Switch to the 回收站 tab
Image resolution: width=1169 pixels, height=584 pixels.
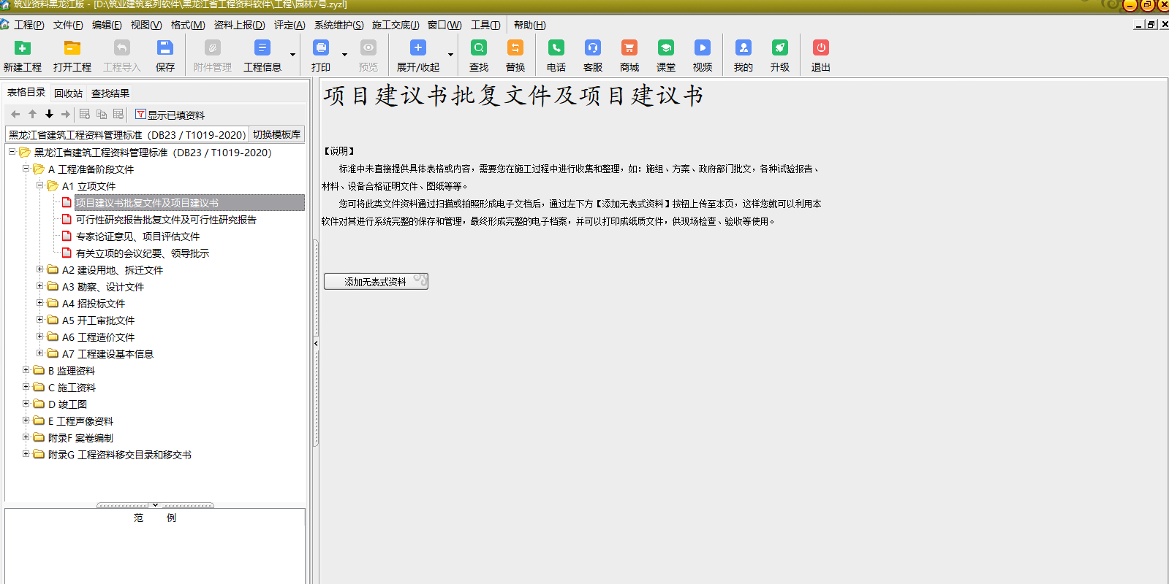[68, 93]
